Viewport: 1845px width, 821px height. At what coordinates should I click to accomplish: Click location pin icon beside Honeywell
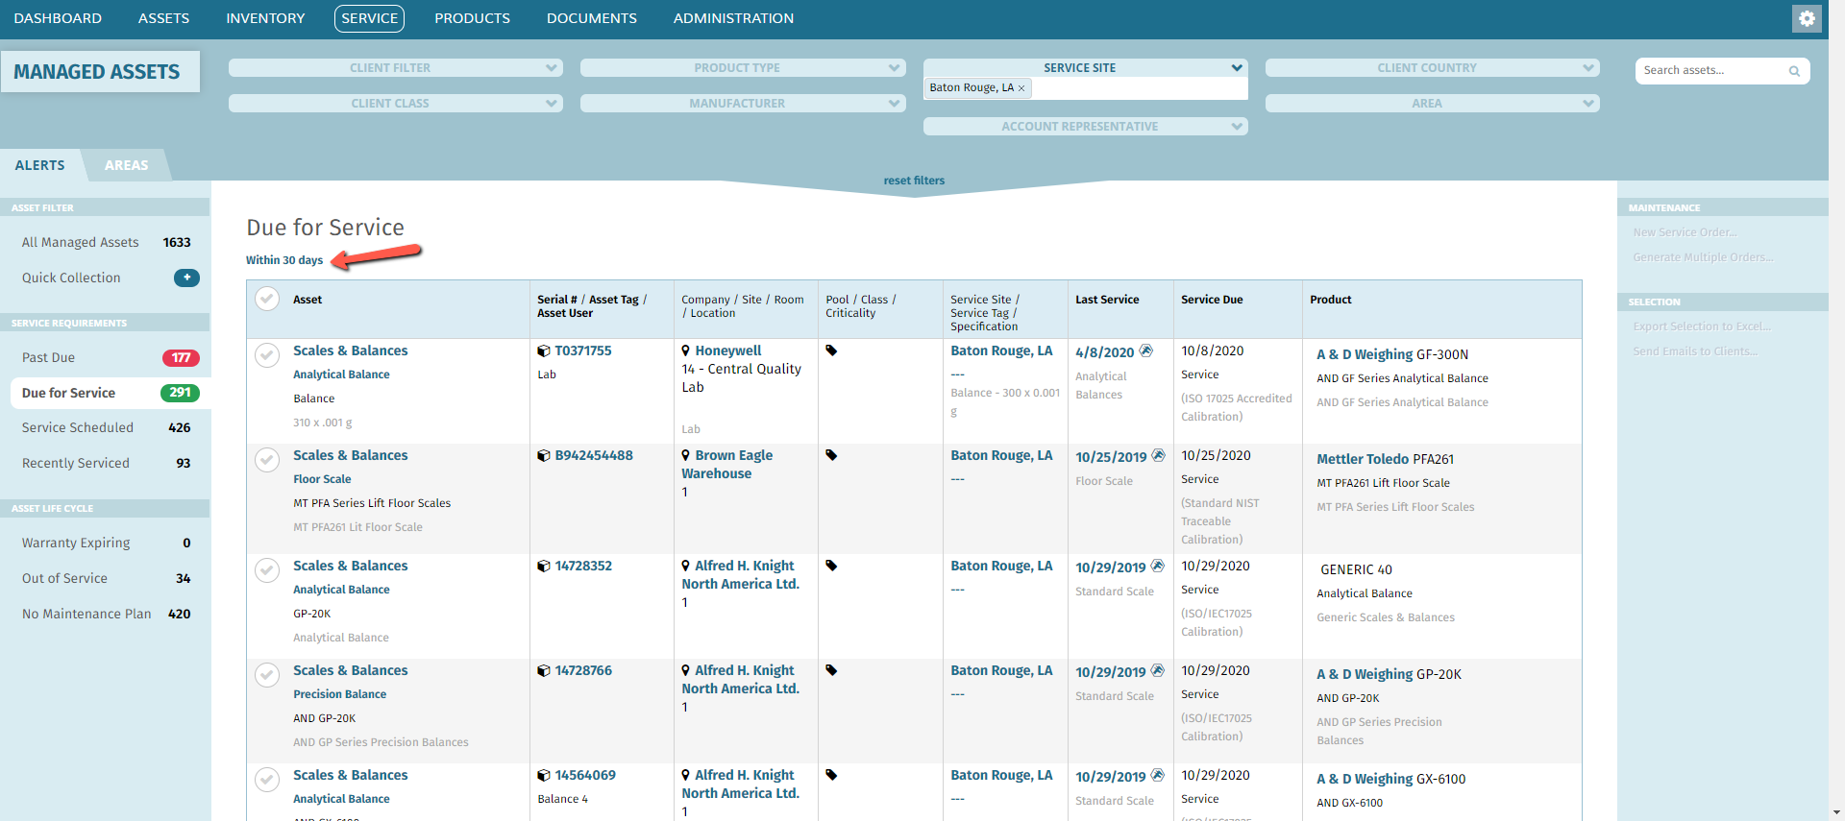click(686, 350)
